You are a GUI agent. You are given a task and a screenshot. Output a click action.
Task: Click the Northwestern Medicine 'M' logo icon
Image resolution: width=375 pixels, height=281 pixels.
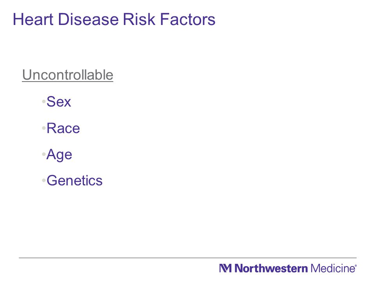[225, 268]
